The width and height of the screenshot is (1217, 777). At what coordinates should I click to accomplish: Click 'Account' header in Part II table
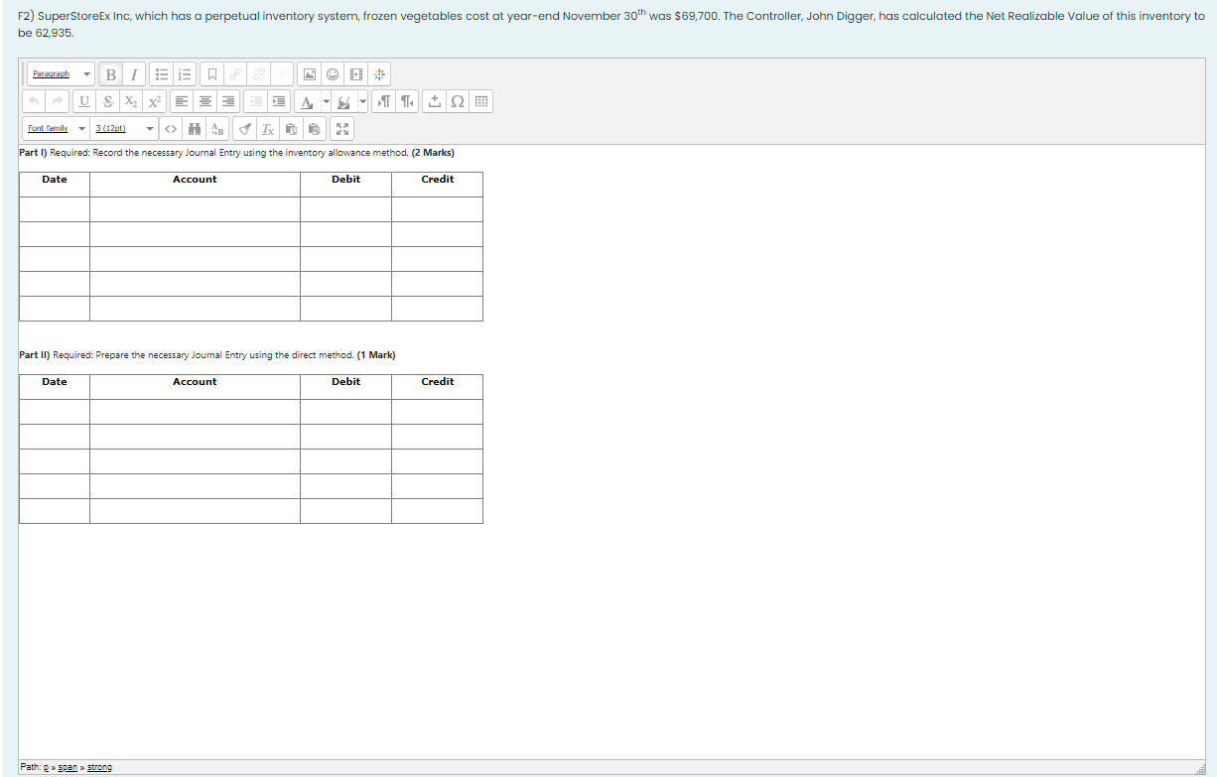point(195,382)
